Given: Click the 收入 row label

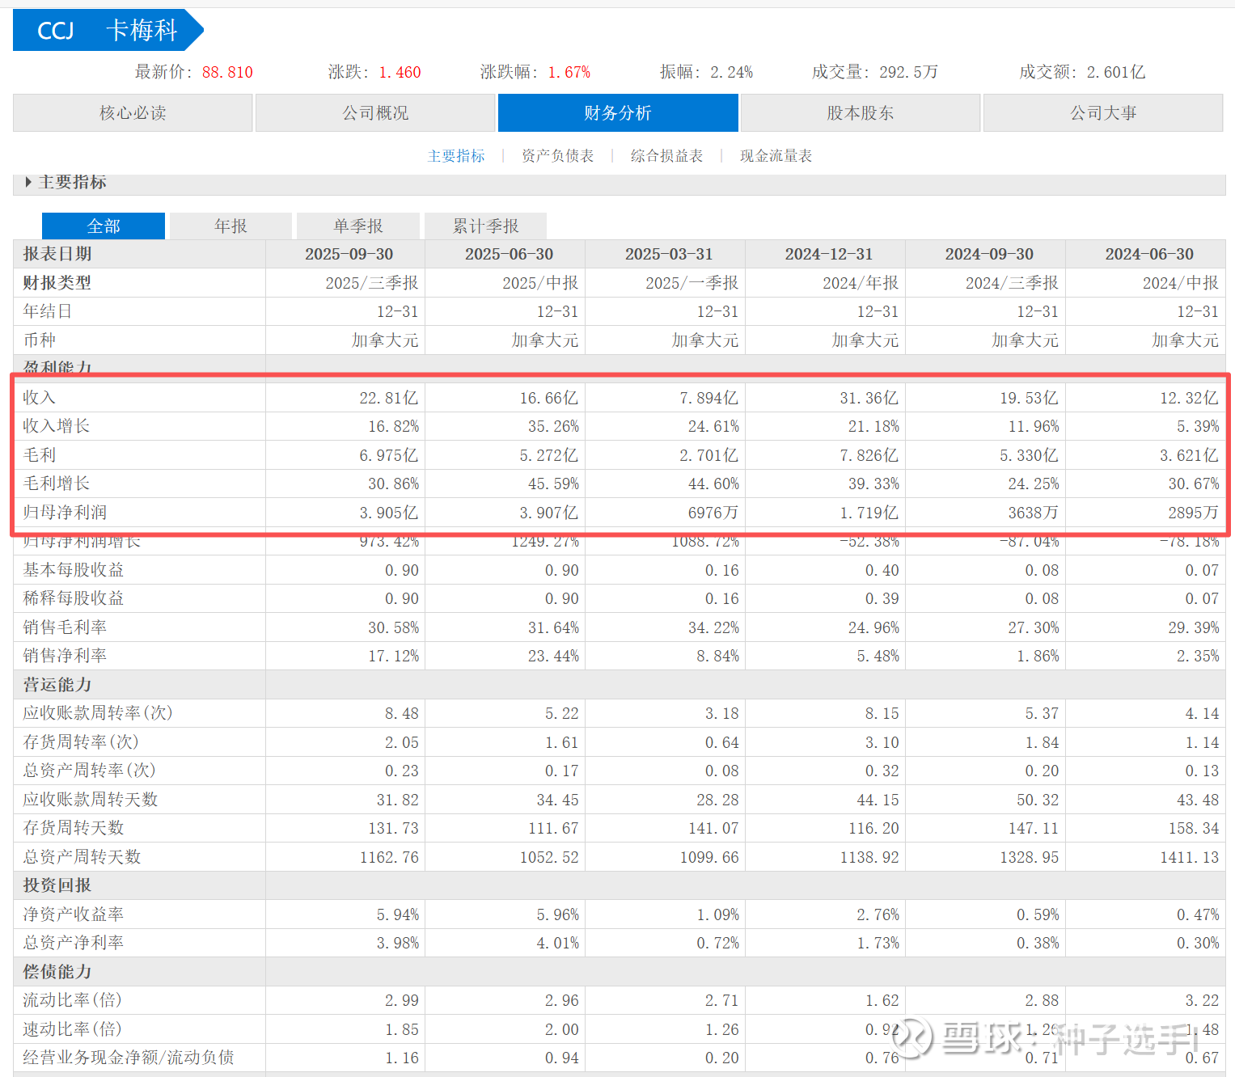Looking at the screenshot, I should [x=40, y=398].
